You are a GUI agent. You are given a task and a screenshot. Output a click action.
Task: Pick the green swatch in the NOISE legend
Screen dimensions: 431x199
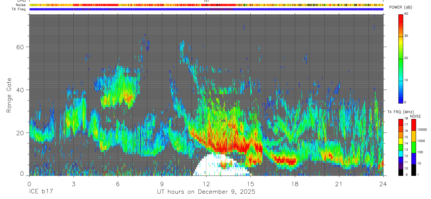[x=414, y=147]
